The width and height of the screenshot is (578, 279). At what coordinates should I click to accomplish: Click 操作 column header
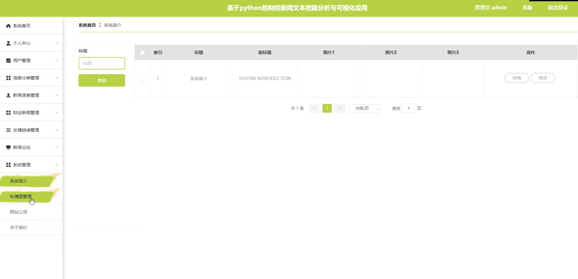531,53
